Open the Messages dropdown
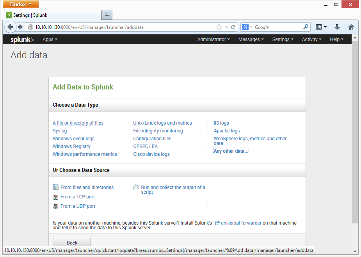The width and height of the screenshot is (361, 257). 251,39
